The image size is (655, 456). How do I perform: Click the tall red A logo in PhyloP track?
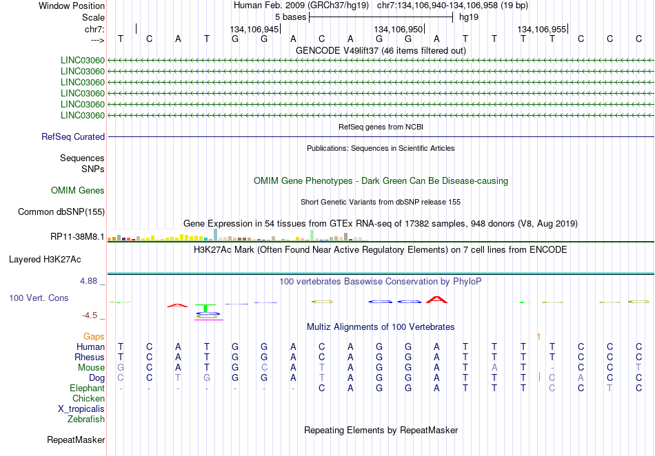point(436,299)
